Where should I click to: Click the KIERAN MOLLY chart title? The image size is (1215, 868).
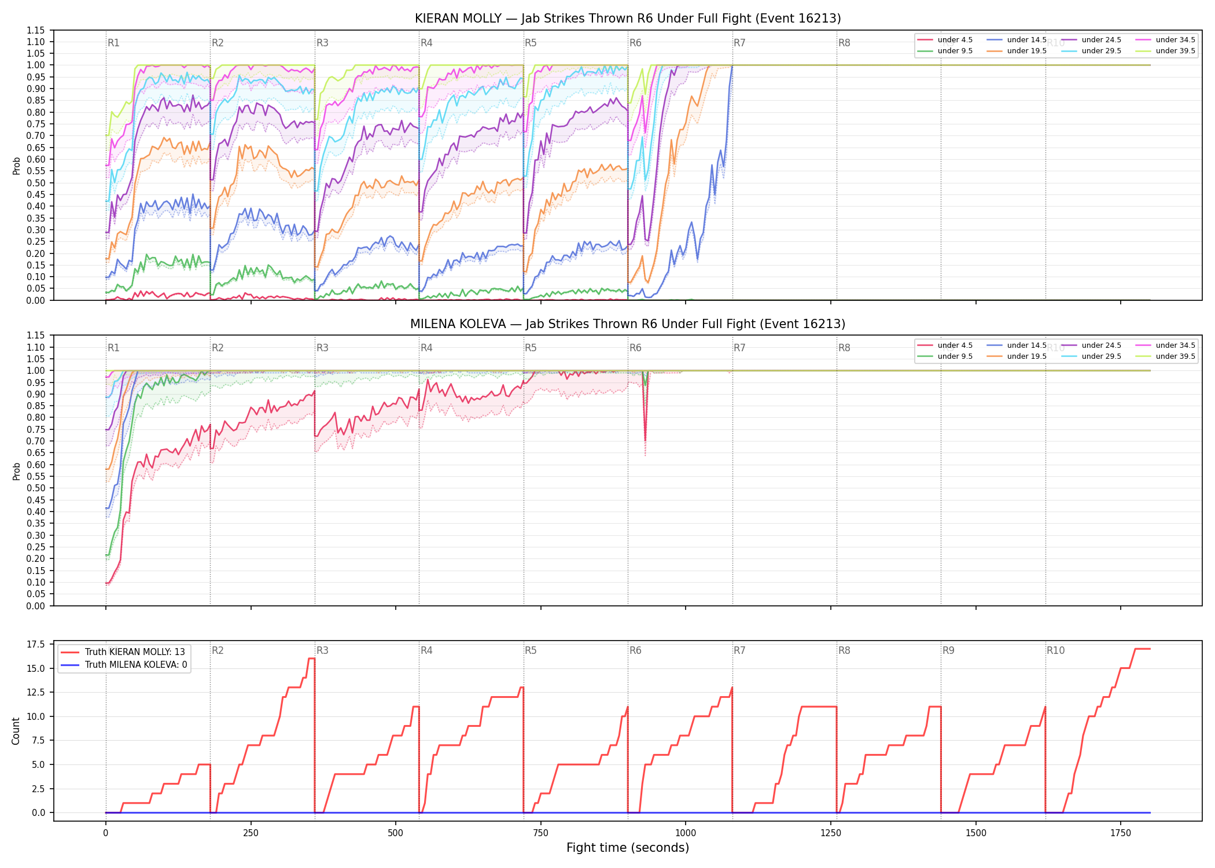coord(628,19)
